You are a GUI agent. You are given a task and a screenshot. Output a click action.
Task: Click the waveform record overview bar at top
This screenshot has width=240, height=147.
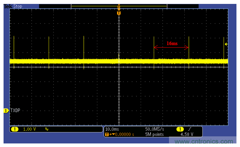pyautogui.click(x=119, y=5)
